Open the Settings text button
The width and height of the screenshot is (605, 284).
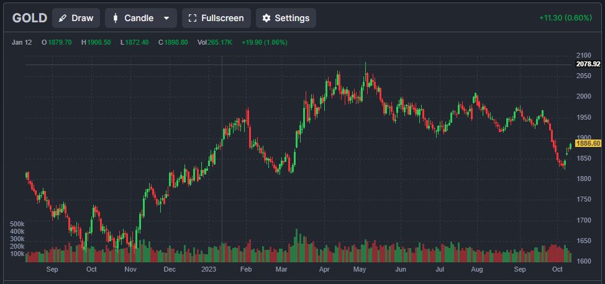(292, 18)
